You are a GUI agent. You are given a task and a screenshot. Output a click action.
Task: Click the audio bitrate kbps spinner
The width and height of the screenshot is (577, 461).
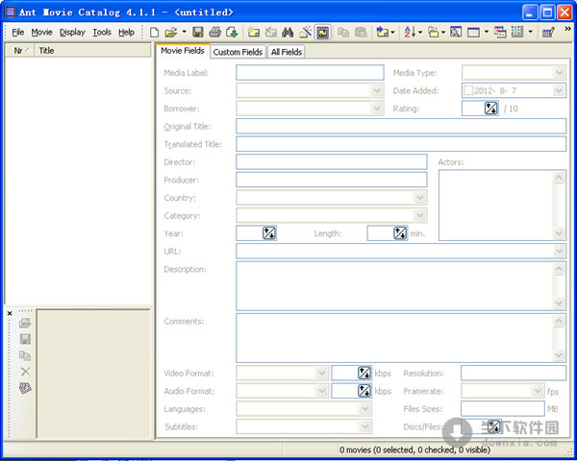point(364,391)
